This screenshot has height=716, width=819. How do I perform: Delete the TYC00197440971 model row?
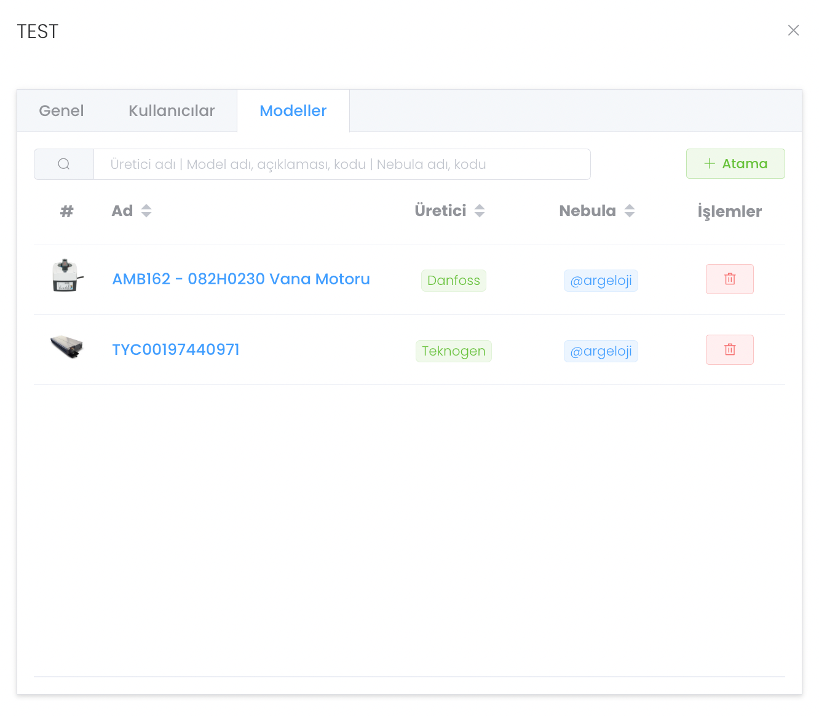point(729,350)
